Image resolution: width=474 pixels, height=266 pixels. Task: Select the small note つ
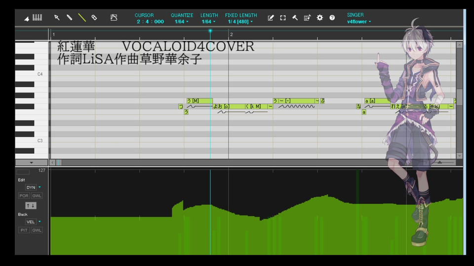(x=181, y=106)
